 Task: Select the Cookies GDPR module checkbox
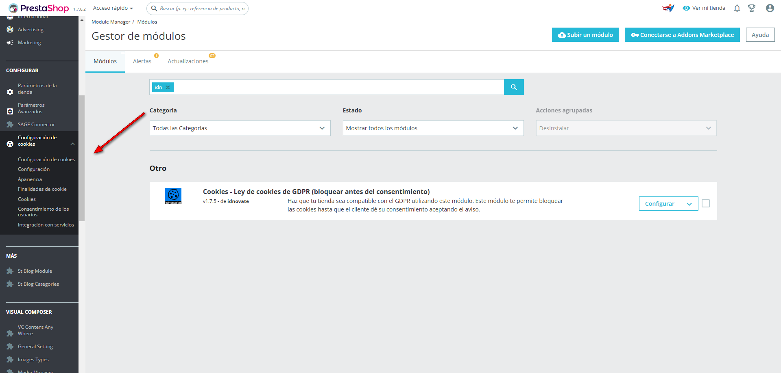[x=706, y=203]
